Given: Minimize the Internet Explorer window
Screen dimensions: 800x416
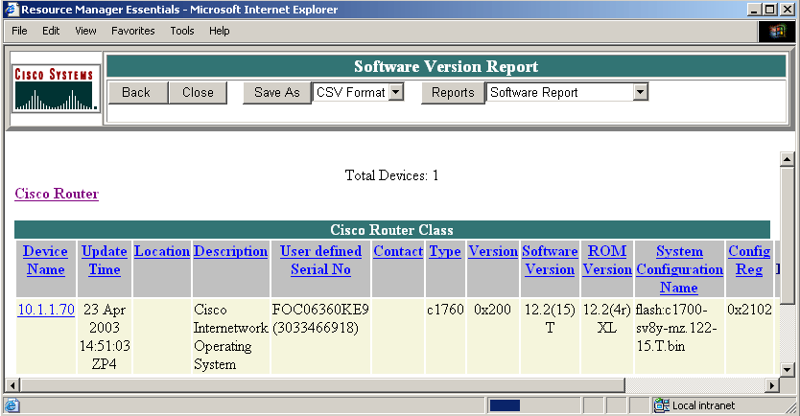Looking at the screenshot, I should point(754,10).
